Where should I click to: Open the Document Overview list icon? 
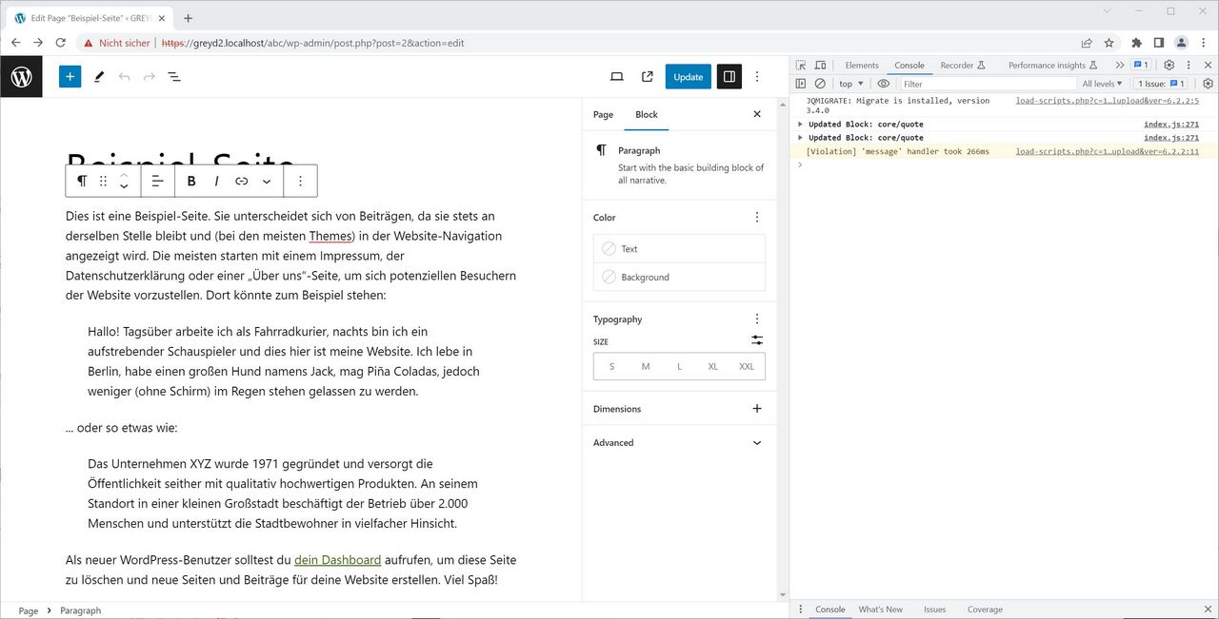click(x=174, y=76)
